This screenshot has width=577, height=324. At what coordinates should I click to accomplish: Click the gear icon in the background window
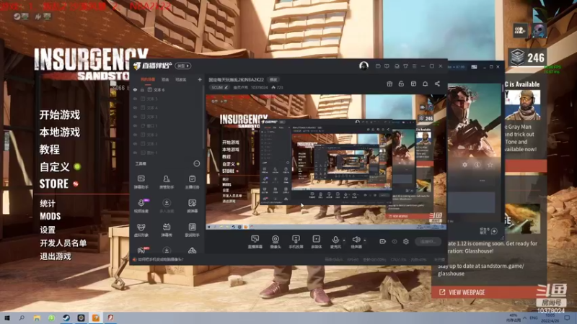[x=464, y=165]
